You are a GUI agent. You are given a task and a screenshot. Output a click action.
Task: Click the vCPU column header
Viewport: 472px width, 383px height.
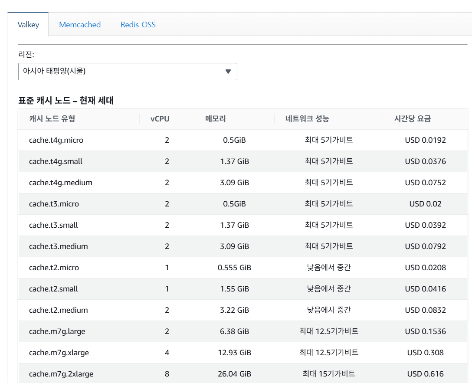[x=160, y=119]
